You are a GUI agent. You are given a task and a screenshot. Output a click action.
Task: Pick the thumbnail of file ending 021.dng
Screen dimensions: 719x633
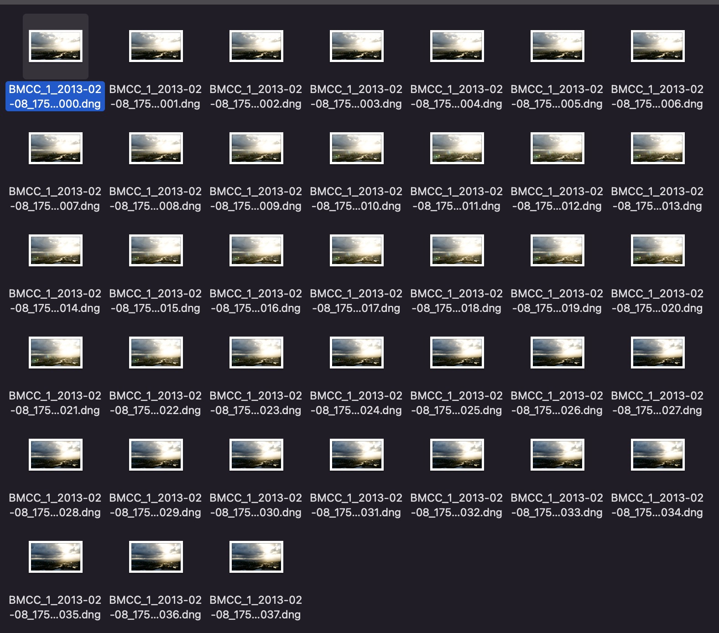coord(56,353)
